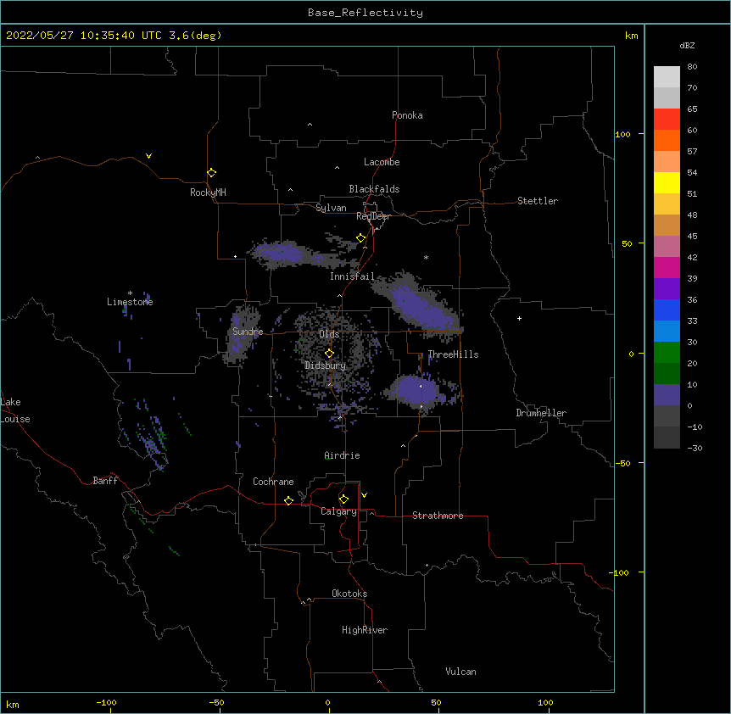
Task: Select the purple 36-39 dBZ legend swatch
Action: click(x=667, y=289)
